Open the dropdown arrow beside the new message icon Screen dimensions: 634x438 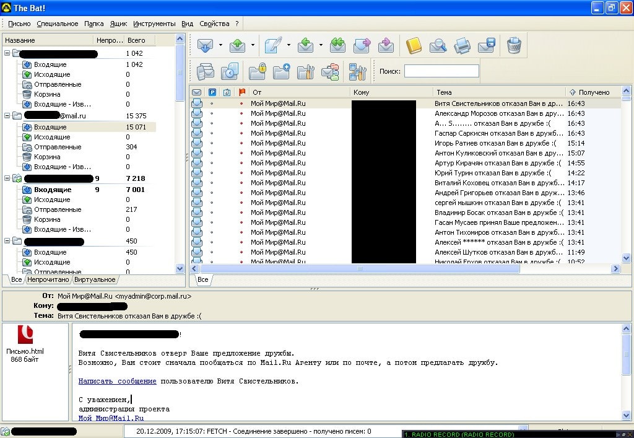pos(289,46)
